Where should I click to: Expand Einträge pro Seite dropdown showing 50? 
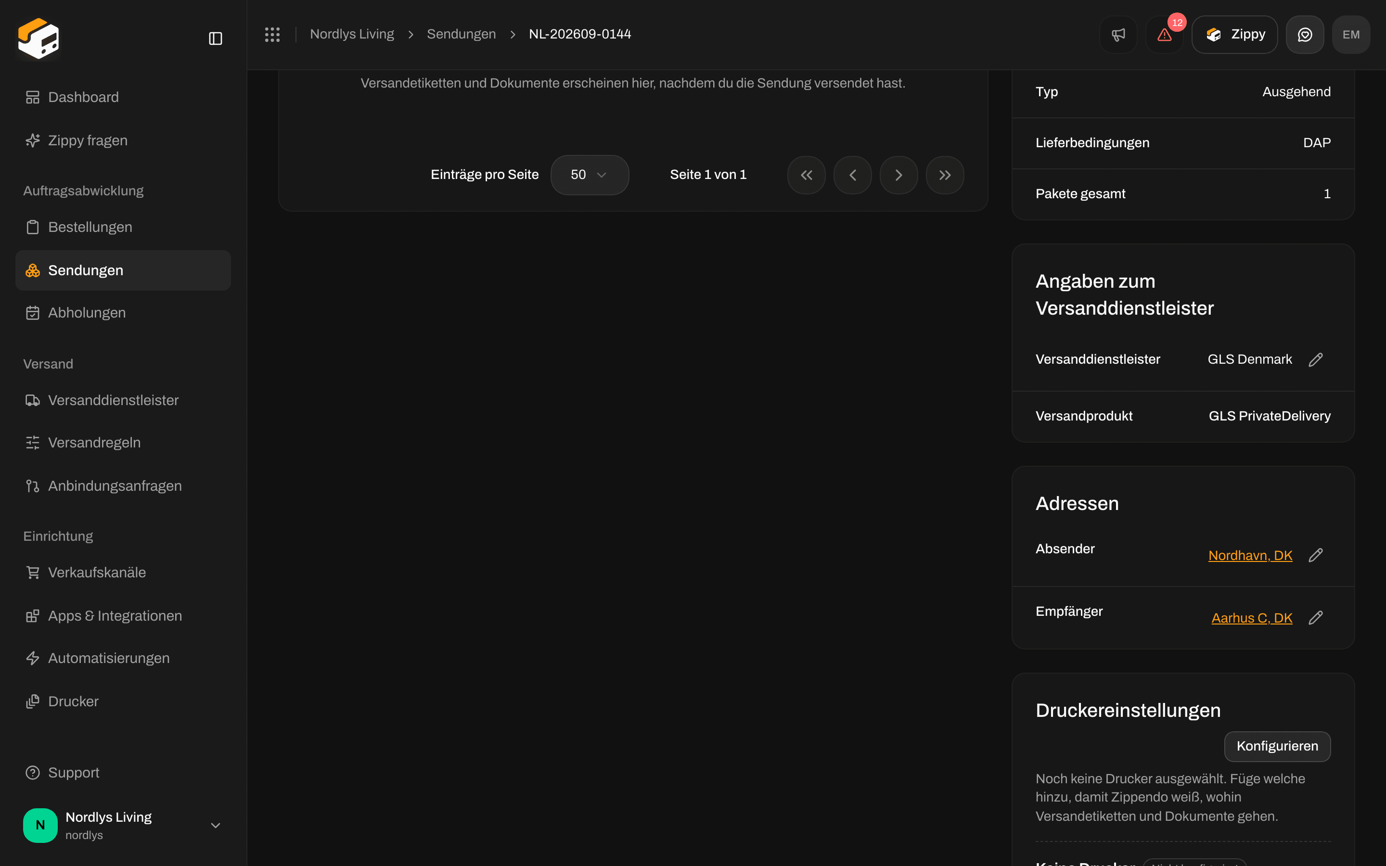click(x=590, y=175)
